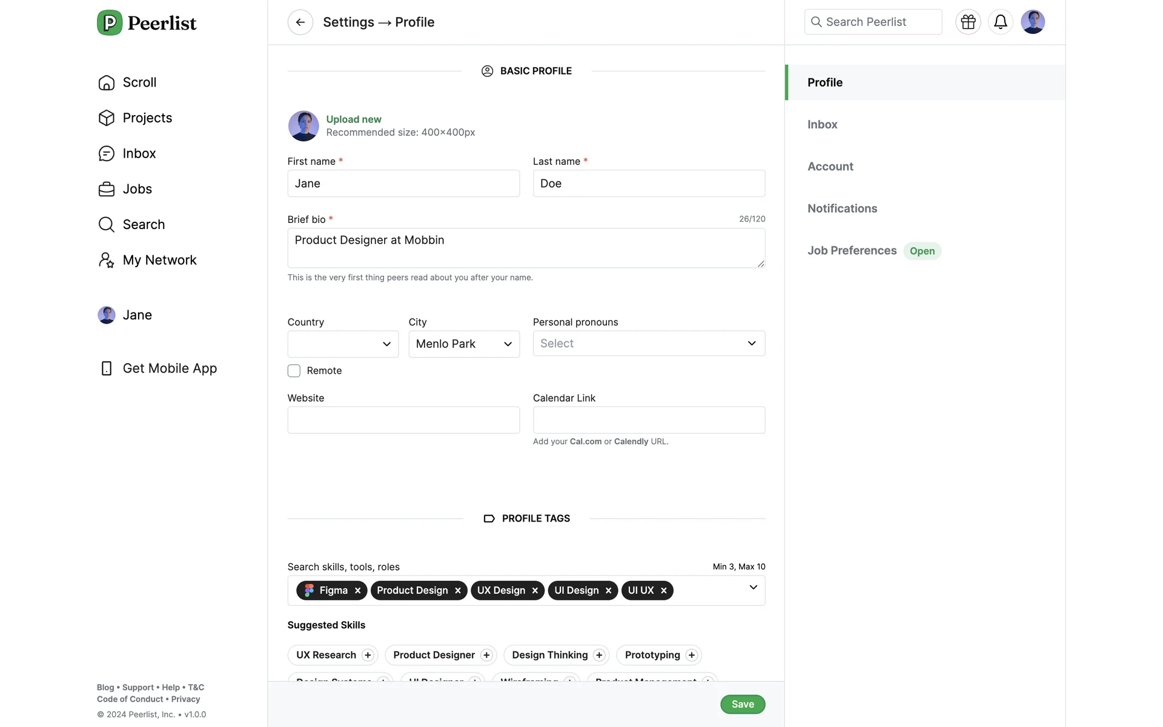Open the notifications bell icon
This screenshot has height=727, width=1163.
[x=1000, y=22]
